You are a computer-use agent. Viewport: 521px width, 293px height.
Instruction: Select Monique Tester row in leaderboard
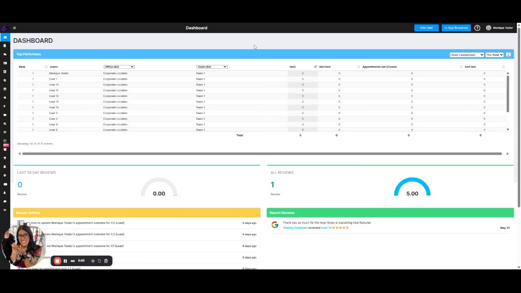(x=262, y=73)
